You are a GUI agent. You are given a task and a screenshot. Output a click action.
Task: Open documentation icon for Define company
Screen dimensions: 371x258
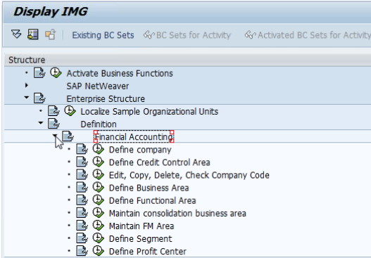[x=82, y=150]
